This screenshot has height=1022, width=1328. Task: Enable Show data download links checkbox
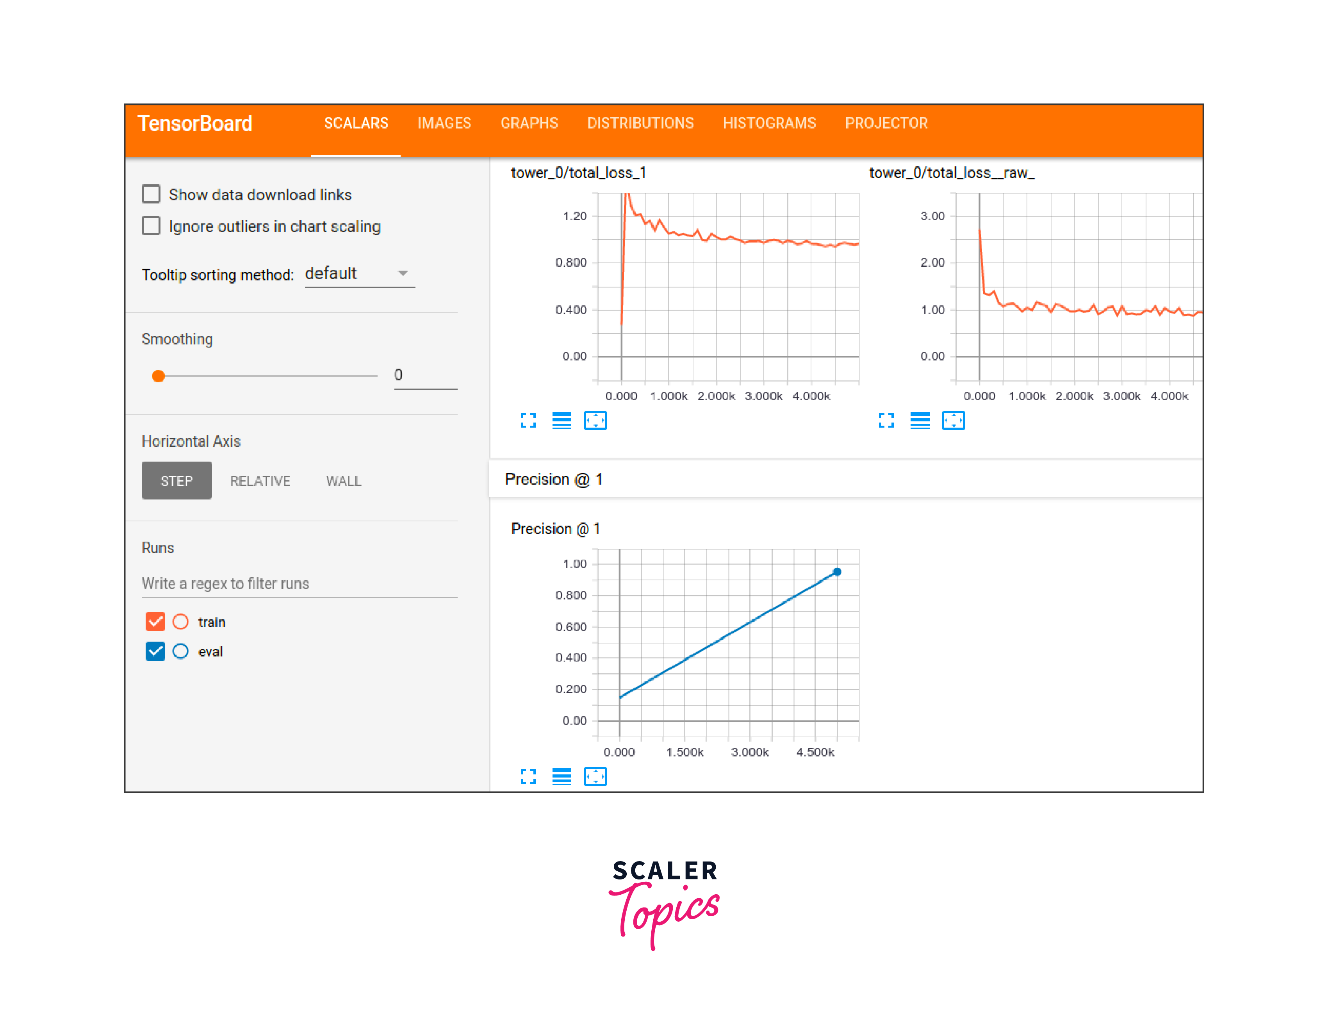(x=151, y=194)
